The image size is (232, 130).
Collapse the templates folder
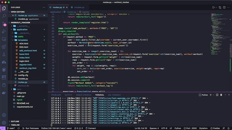13,40
